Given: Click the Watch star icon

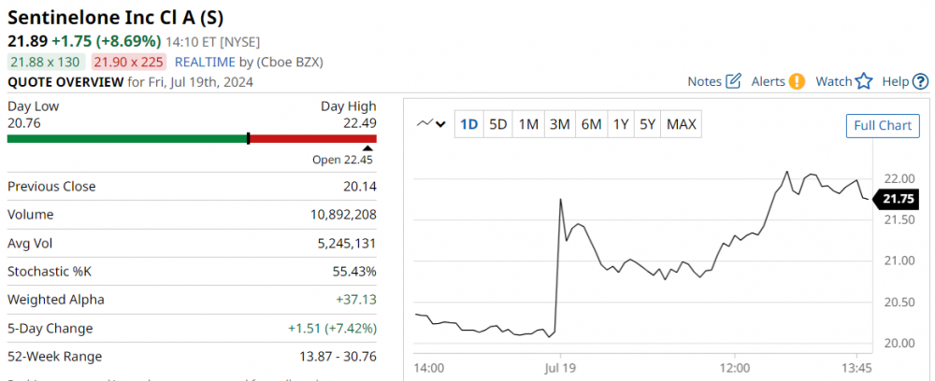Looking at the screenshot, I should [863, 81].
